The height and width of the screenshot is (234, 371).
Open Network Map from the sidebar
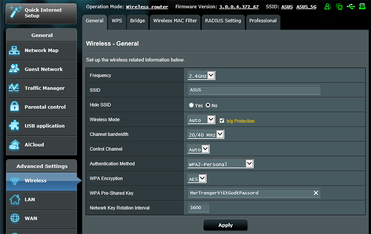(x=41, y=51)
